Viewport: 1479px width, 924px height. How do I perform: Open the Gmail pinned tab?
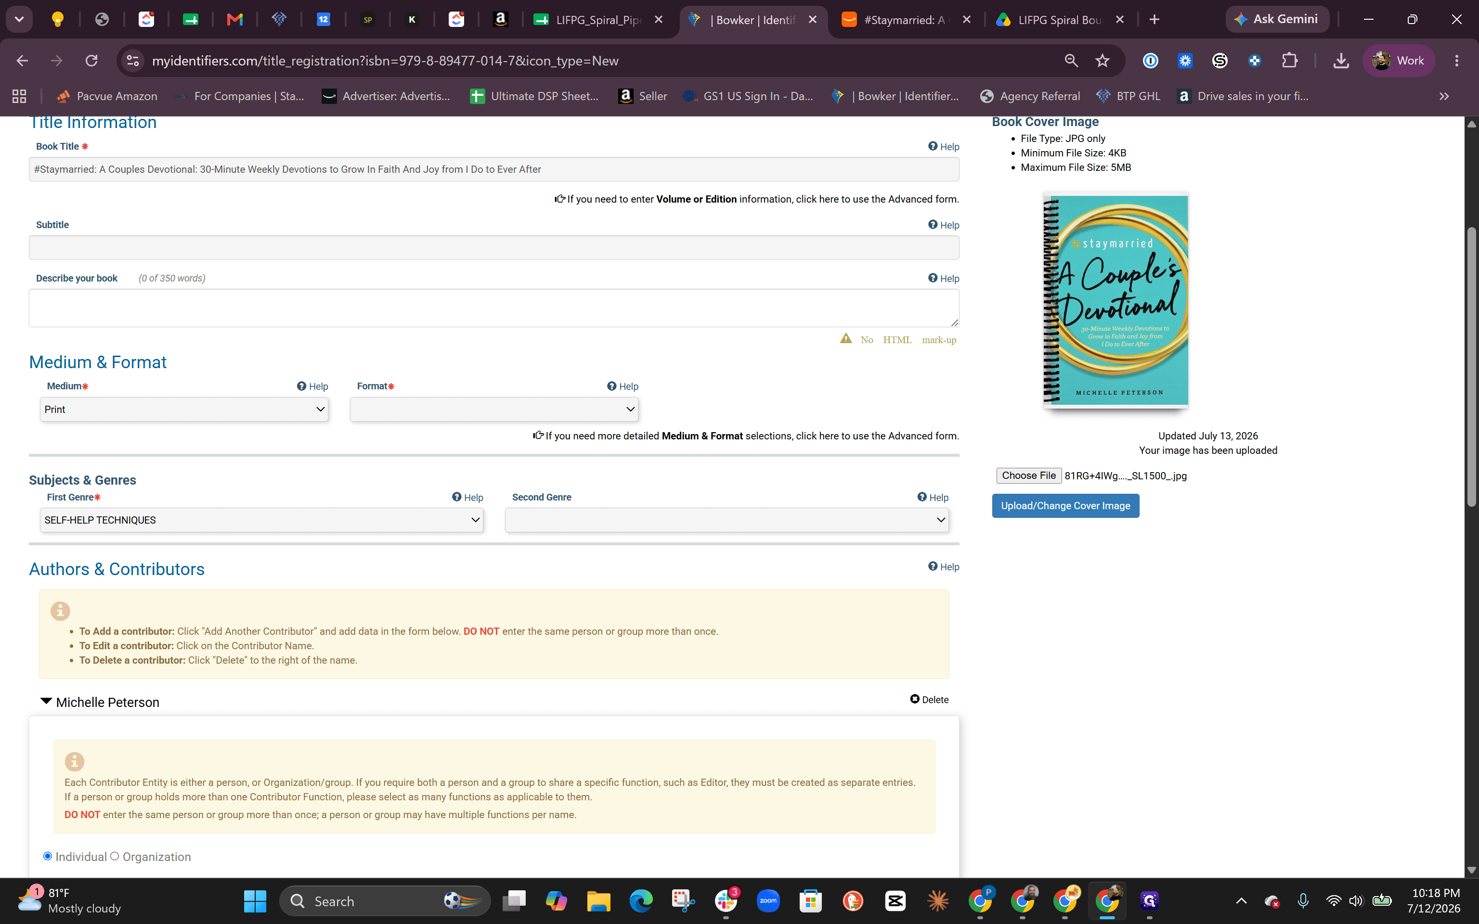click(x=234, y=20)
